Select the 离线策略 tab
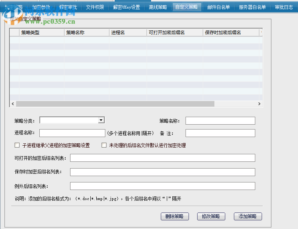Image resolution: width=298 pixels, height=229 pixels. tap(158, 7)
